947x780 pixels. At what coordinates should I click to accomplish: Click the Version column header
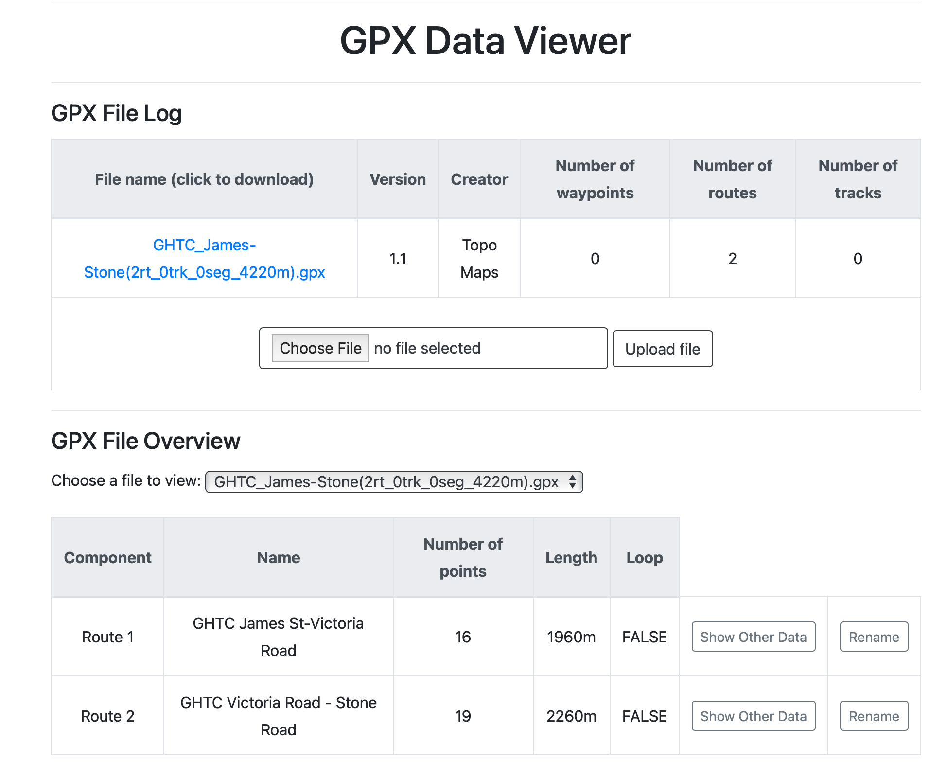click(x=397, y=179)
